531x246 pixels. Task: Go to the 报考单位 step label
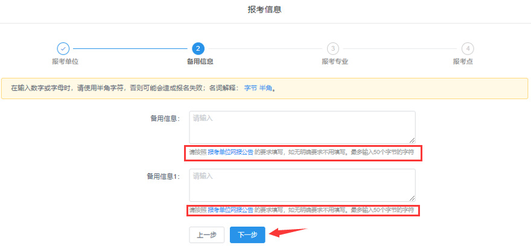(65, 62)
